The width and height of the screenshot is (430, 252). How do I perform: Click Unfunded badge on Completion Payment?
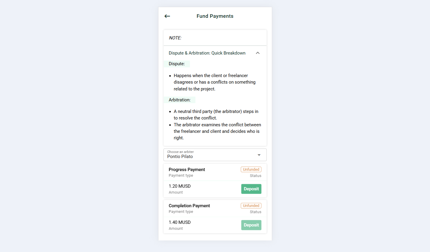[251, 206]
